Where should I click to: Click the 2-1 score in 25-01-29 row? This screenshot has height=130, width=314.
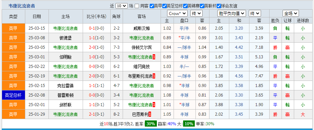(x=92, y=115)
